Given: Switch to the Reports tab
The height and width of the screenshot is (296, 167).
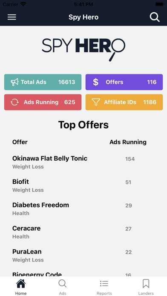Looking at the screenshot, I should 104,287.
